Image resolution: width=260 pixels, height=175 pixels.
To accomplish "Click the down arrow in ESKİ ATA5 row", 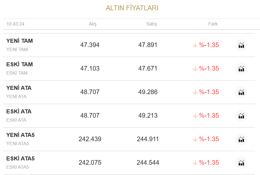I will (x=195, y=163).
